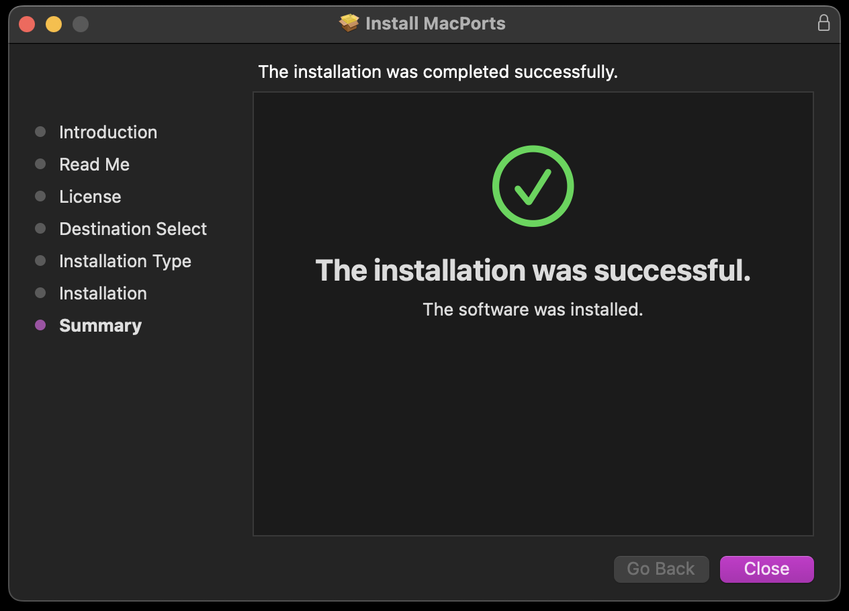Click the purple bullet beside Summary
The height and width of the screenshot is (611, 849).
(x=40, y=325)
